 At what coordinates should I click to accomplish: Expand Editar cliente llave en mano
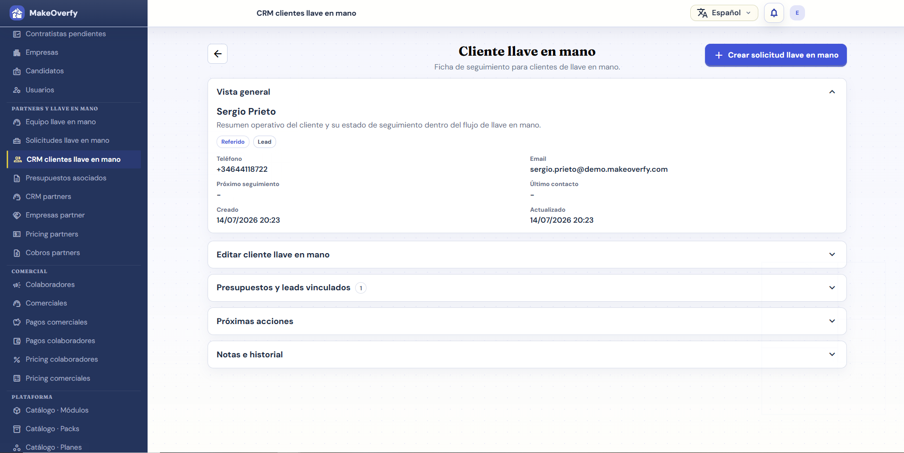click(x=527, y=255)
